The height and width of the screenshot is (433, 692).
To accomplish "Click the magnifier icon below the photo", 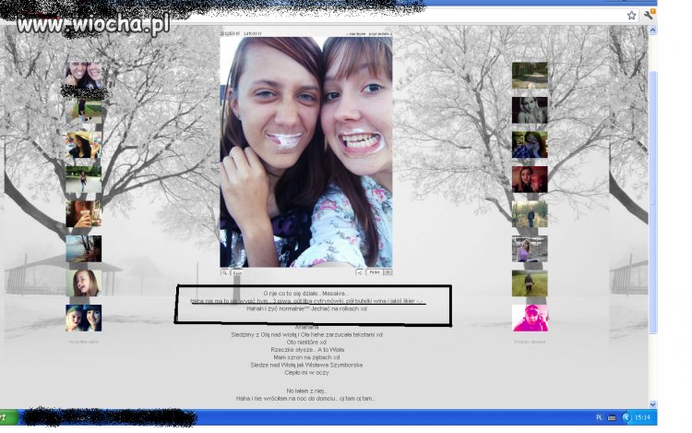I will 224,272.
